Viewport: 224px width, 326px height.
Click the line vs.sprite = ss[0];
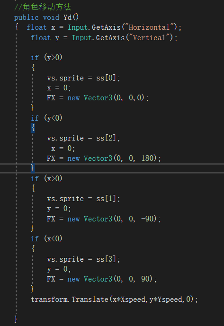point(83,78)
